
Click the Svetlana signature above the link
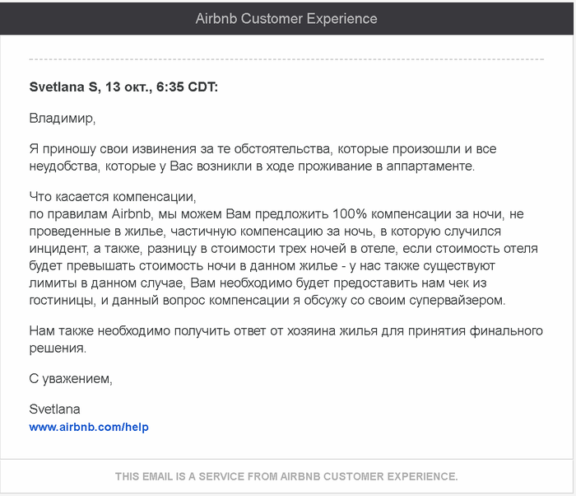[x=54, y=409]
